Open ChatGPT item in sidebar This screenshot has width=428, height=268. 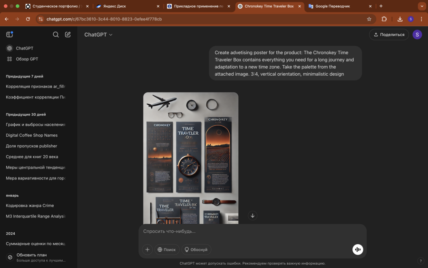(38, 48)
